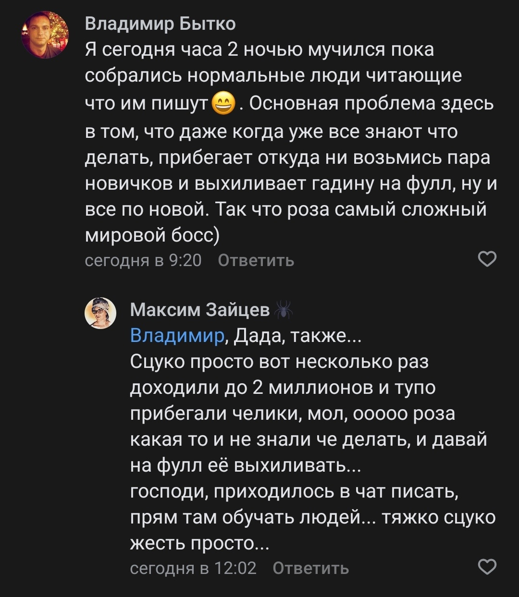Image resolution: width=519 pixels, height=597 pixels.
Task: Click the text 'Основная проблема здесь'
Action: [x=371, y=103]
